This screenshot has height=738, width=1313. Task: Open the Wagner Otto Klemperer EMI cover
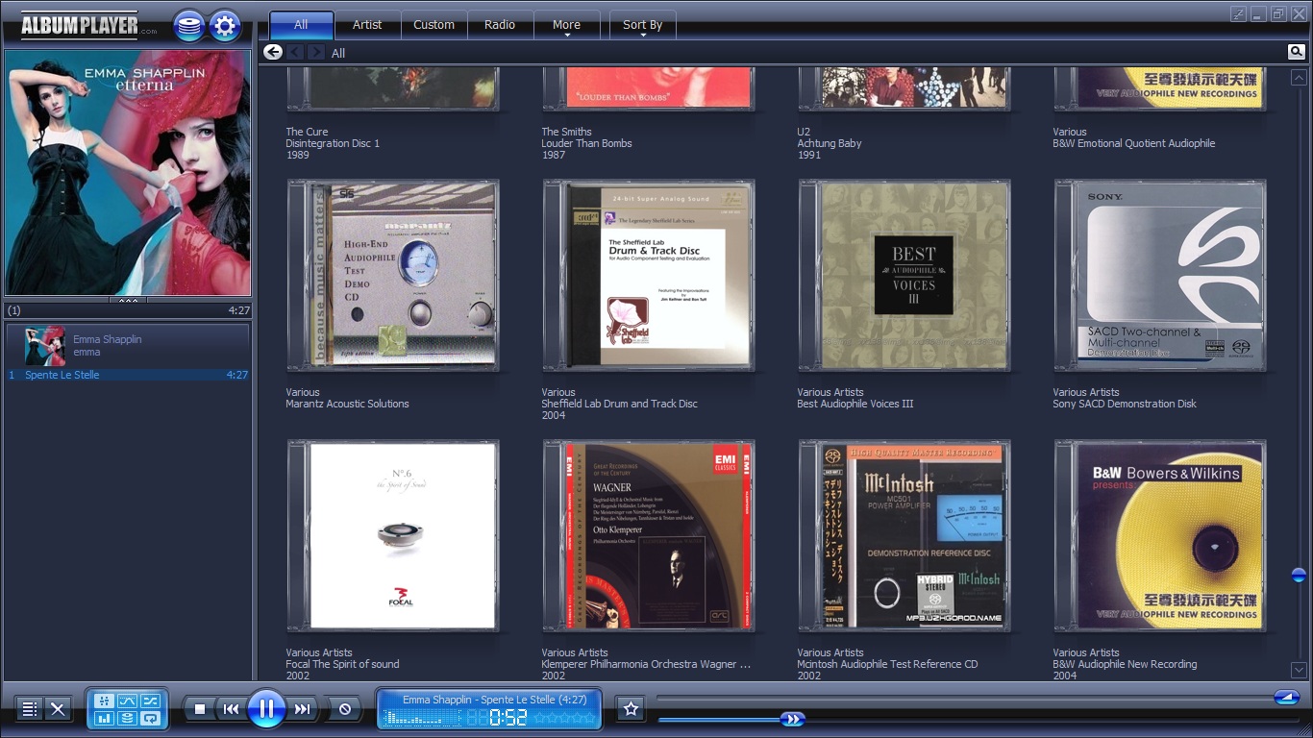click(649, 536)
